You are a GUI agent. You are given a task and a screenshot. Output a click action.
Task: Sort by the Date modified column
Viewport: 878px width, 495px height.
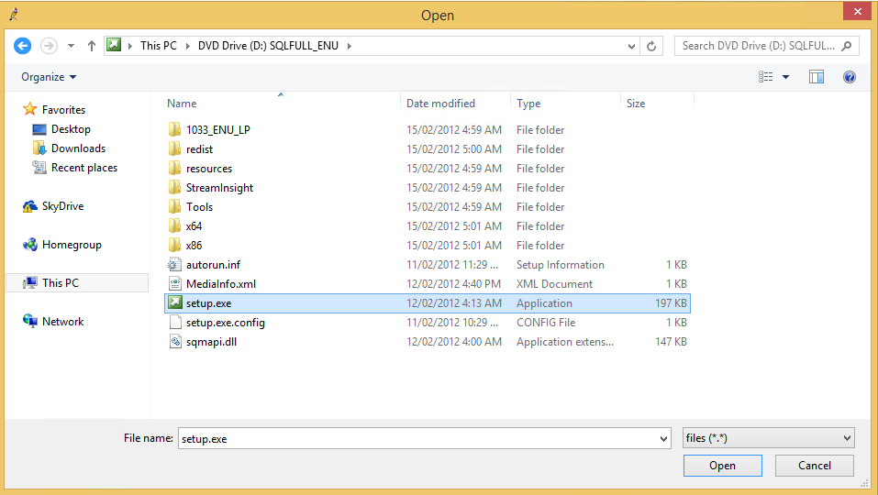pyautogui.click(x=440, y=104)
